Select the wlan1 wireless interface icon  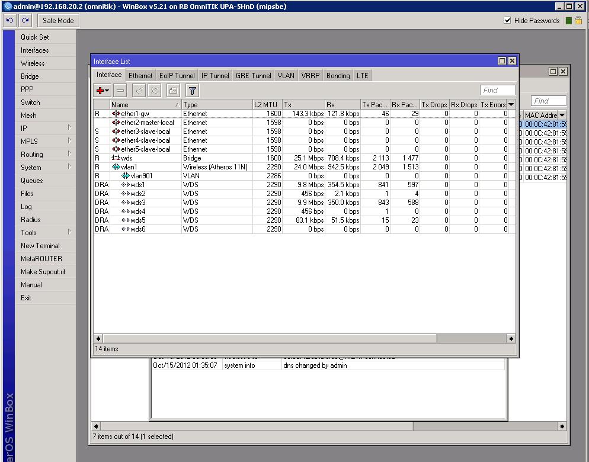click(116, 167)
